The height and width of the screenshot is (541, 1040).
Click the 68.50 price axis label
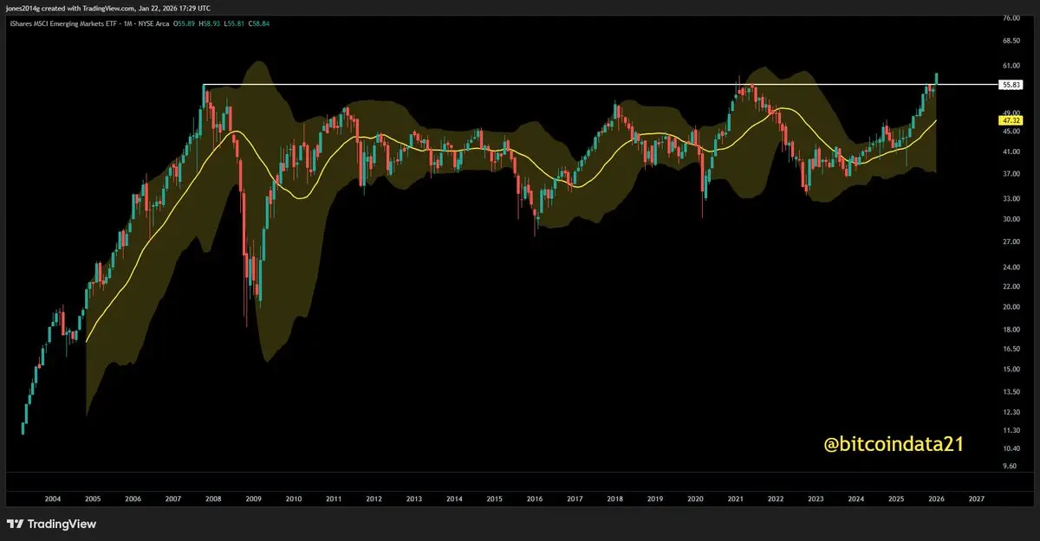click(1011, 40)
